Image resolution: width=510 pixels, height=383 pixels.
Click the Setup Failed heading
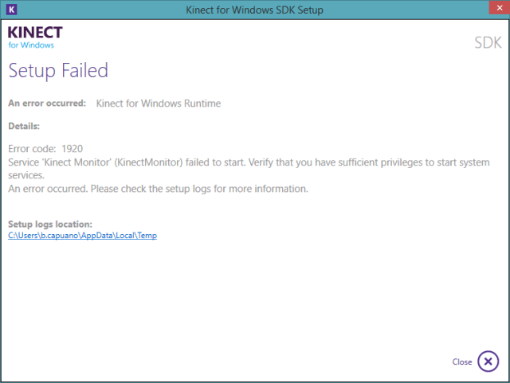tap(58, 70)
